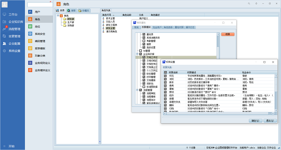Click the orange 权限 button

(228, 34)
